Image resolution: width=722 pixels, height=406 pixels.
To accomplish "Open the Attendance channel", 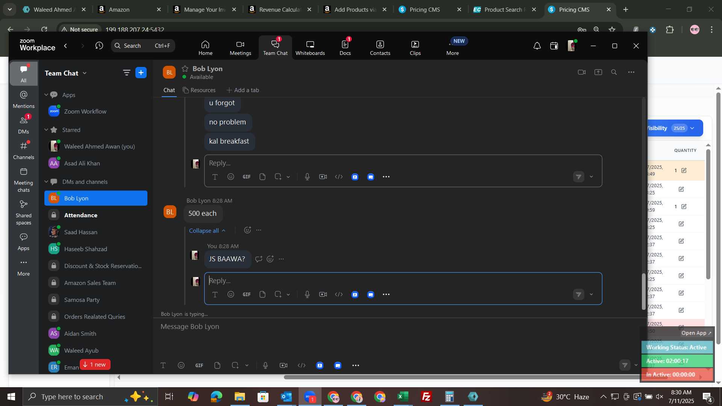I will coord(96,215).
